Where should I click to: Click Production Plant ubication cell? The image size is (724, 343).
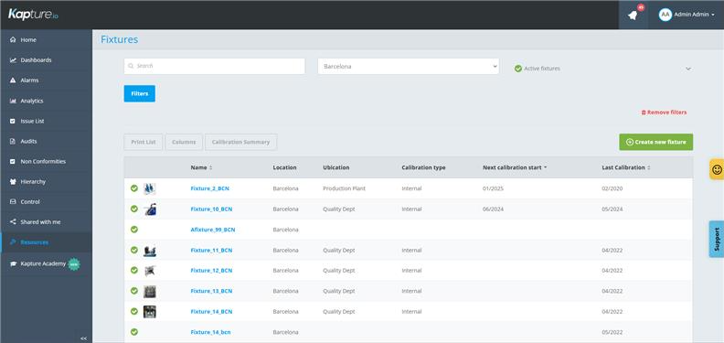[344, 188]
